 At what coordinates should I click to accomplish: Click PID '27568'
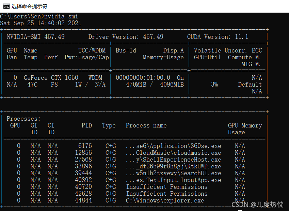pyautogui.click(x=83, y=160)
